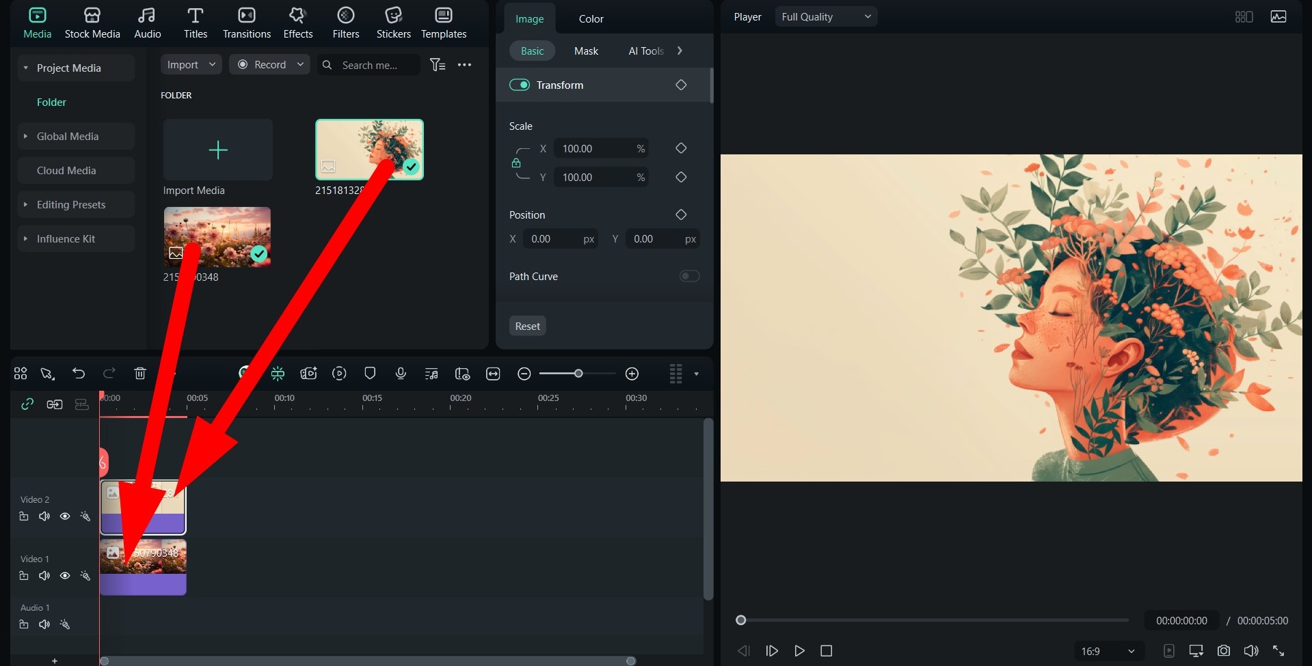The width and height of the screenshot is (1312, 666).
Task: Open the Effects tab
Action: click(298, 23)
